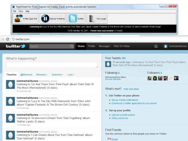The image size is (188, 141).
Task: Click the Gmail envelope icon
Action: [x=109, y=139]
